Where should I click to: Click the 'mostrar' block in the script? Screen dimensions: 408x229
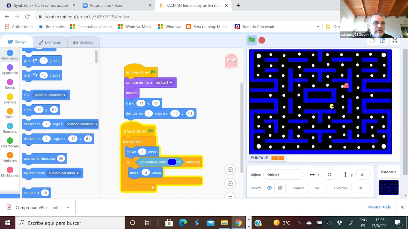pos(132,93)
